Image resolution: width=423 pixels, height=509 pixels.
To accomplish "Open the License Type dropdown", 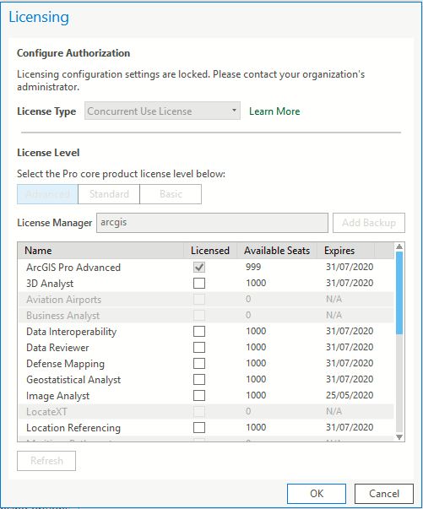I will pos(162,111).
